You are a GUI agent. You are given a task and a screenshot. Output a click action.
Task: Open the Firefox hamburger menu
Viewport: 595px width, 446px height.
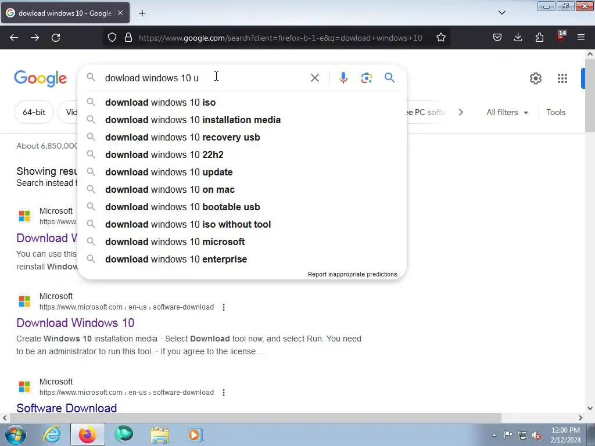pyautogui.click(x=581, y=38)
